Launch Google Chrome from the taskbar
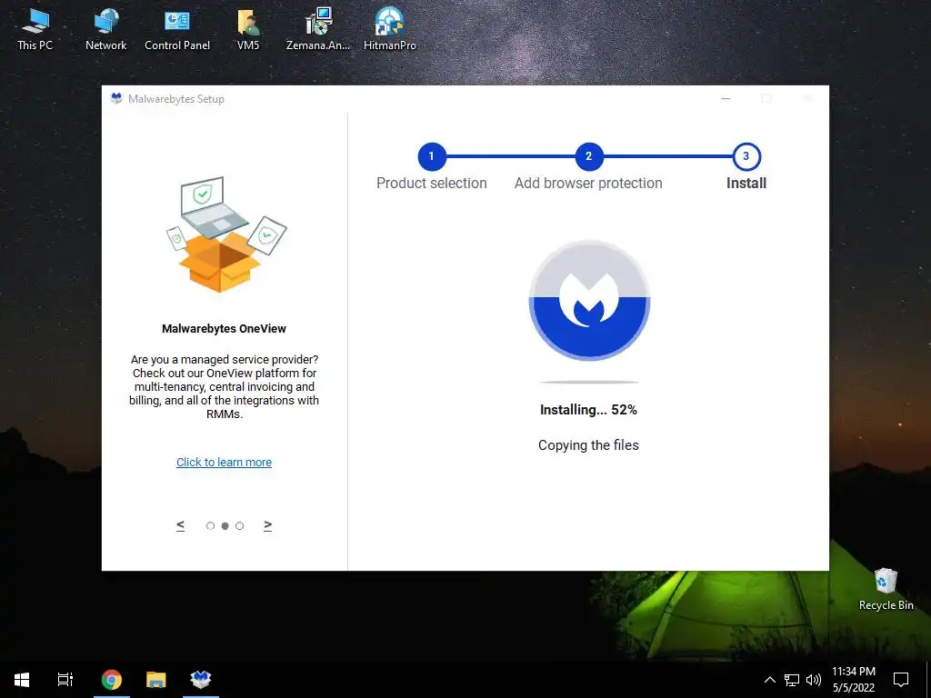This screenshot has height=698, width=931. click(x=111, y=680)
